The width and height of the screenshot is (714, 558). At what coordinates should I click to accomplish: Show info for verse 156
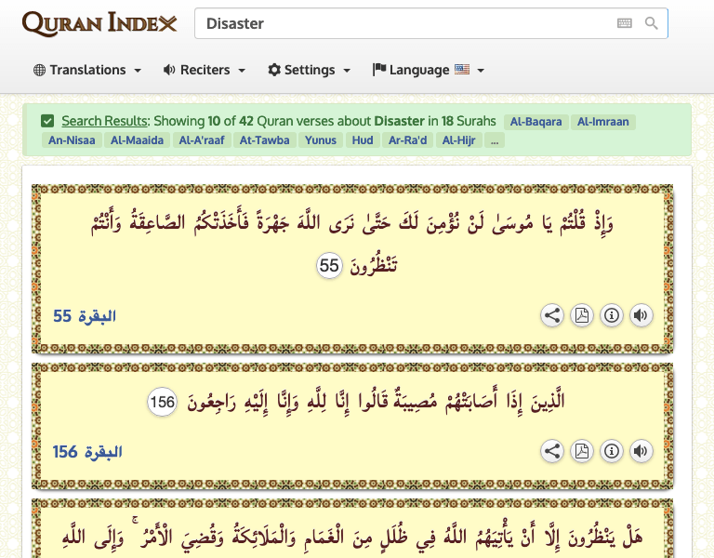coord(612,451)
